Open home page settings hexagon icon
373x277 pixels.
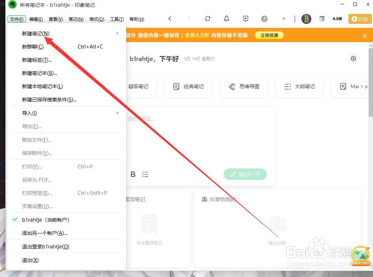pos(353,59)
